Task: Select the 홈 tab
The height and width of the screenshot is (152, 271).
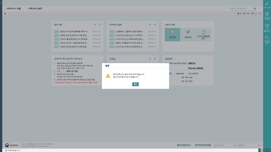Action: 5,14
